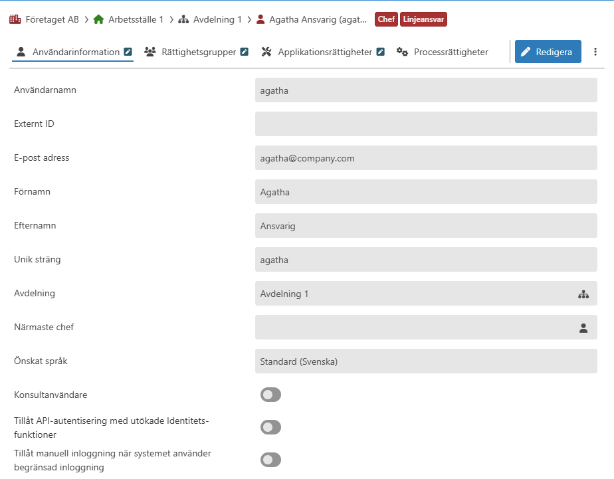The width and height of the screenshot is (614, 479).
Task: Toggle API-autentisering med utökade Identitetsfunktioner switch
Action: click(x=270, y=427)
